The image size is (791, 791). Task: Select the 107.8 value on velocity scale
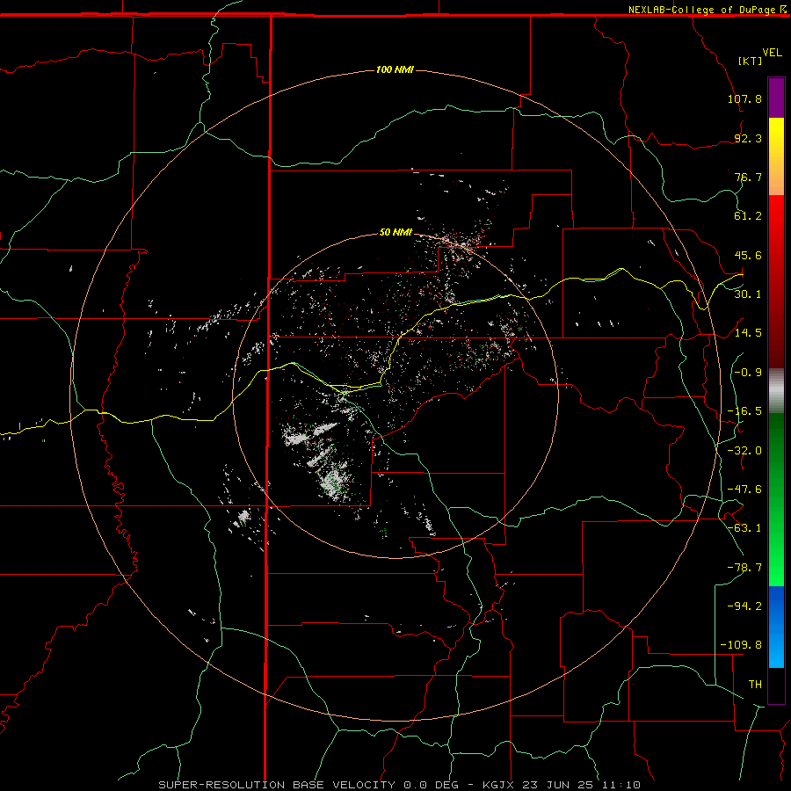coord(744,98)
